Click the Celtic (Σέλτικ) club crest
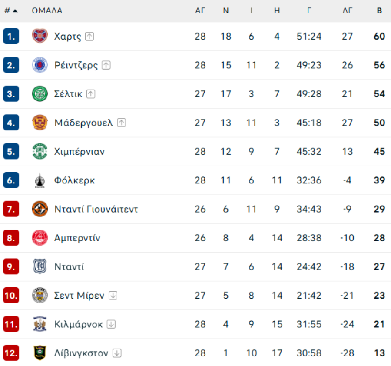 [40, 94]
